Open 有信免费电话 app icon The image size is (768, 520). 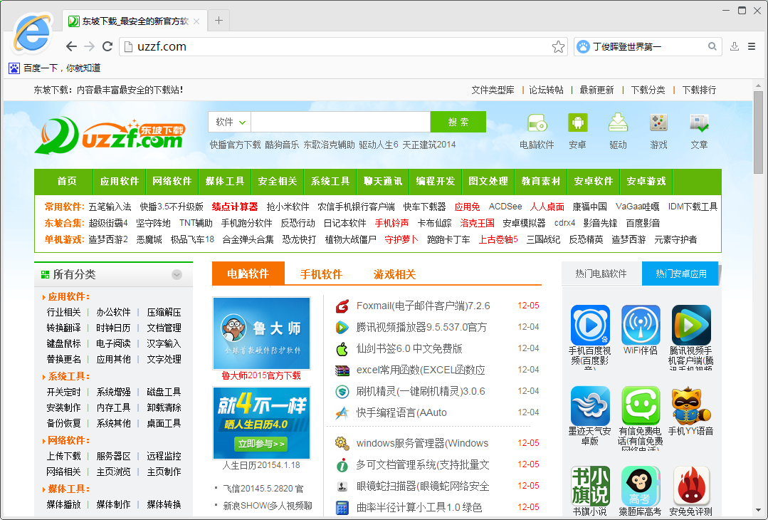click(641, 406)
